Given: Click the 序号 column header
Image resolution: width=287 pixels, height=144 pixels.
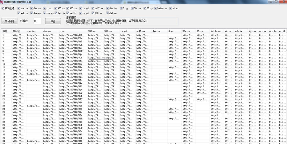Looking at the screenshot, I should coord(6,31).
